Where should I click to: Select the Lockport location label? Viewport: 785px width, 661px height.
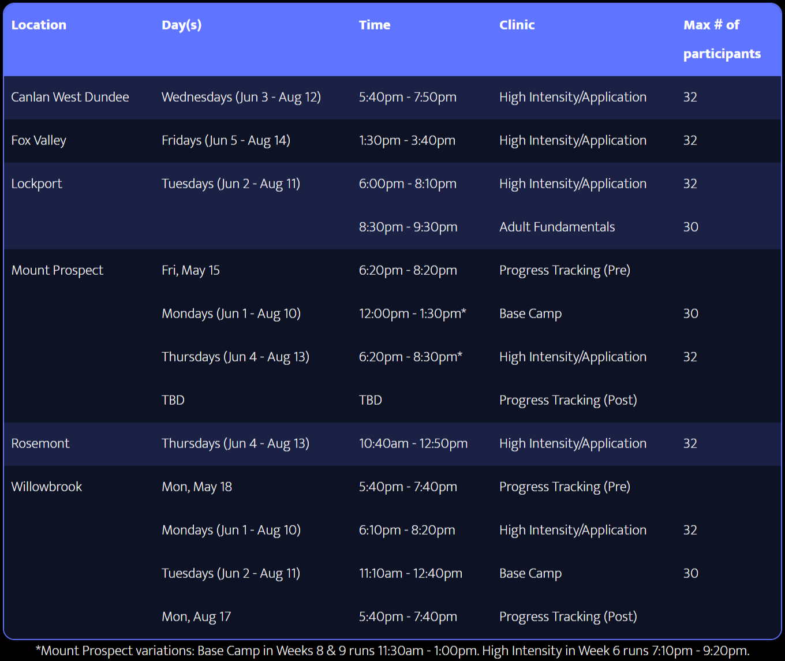[36, 184]
